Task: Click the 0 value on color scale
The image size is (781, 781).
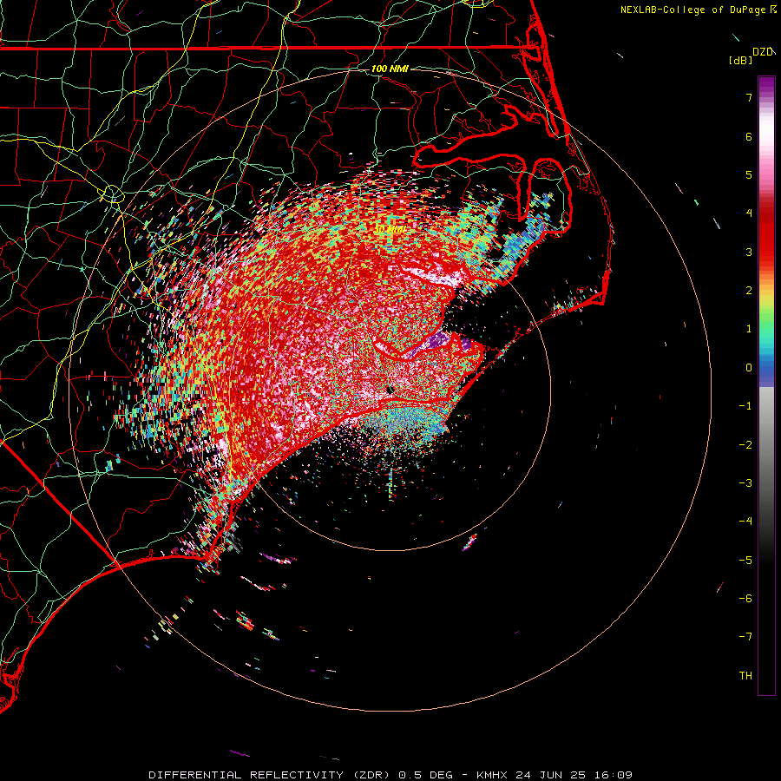Action: [x=749, y=368]
